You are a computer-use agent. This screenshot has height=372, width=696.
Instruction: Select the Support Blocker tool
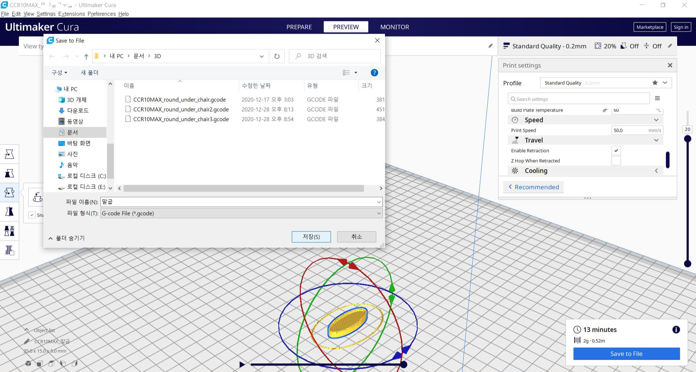pyautogui.click(x=9, y=250)
